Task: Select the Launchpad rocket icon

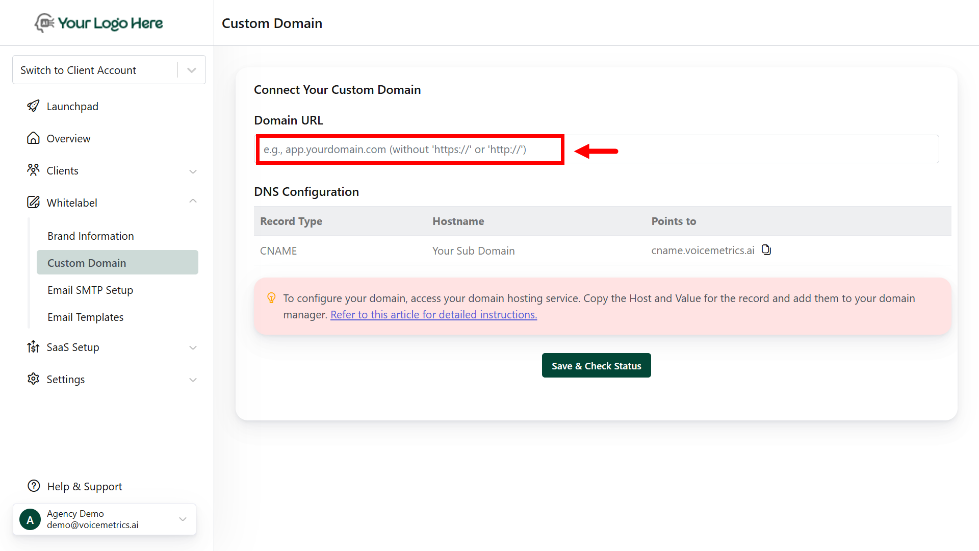Action: tap(33, 106)
